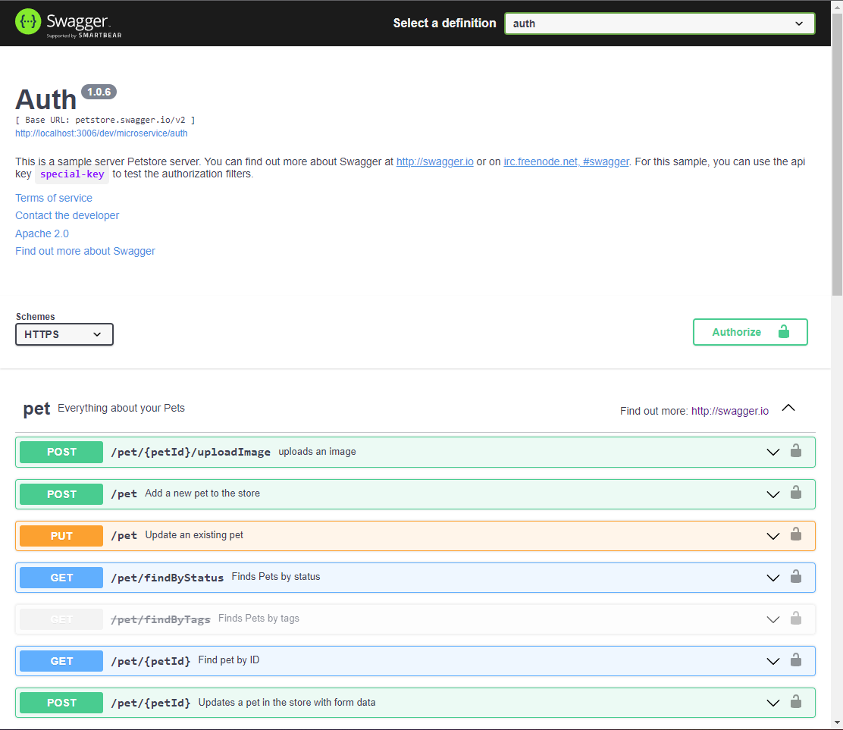Click Find out more about Swagger
Viewport: 843px width, 730px height.
click(85, 251)
